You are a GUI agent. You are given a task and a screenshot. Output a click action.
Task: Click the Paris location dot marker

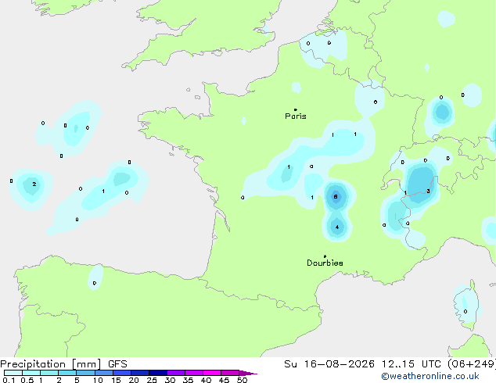[x=296, y=109]
